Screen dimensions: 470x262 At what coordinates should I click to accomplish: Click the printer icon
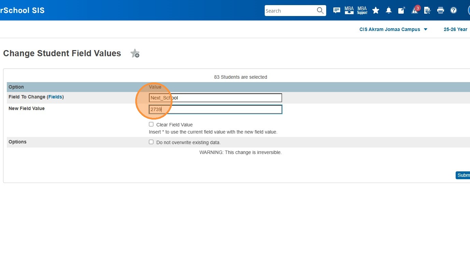(x=441, y=11)
